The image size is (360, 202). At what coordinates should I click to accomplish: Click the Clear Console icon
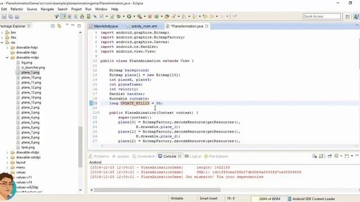(314, 156)
